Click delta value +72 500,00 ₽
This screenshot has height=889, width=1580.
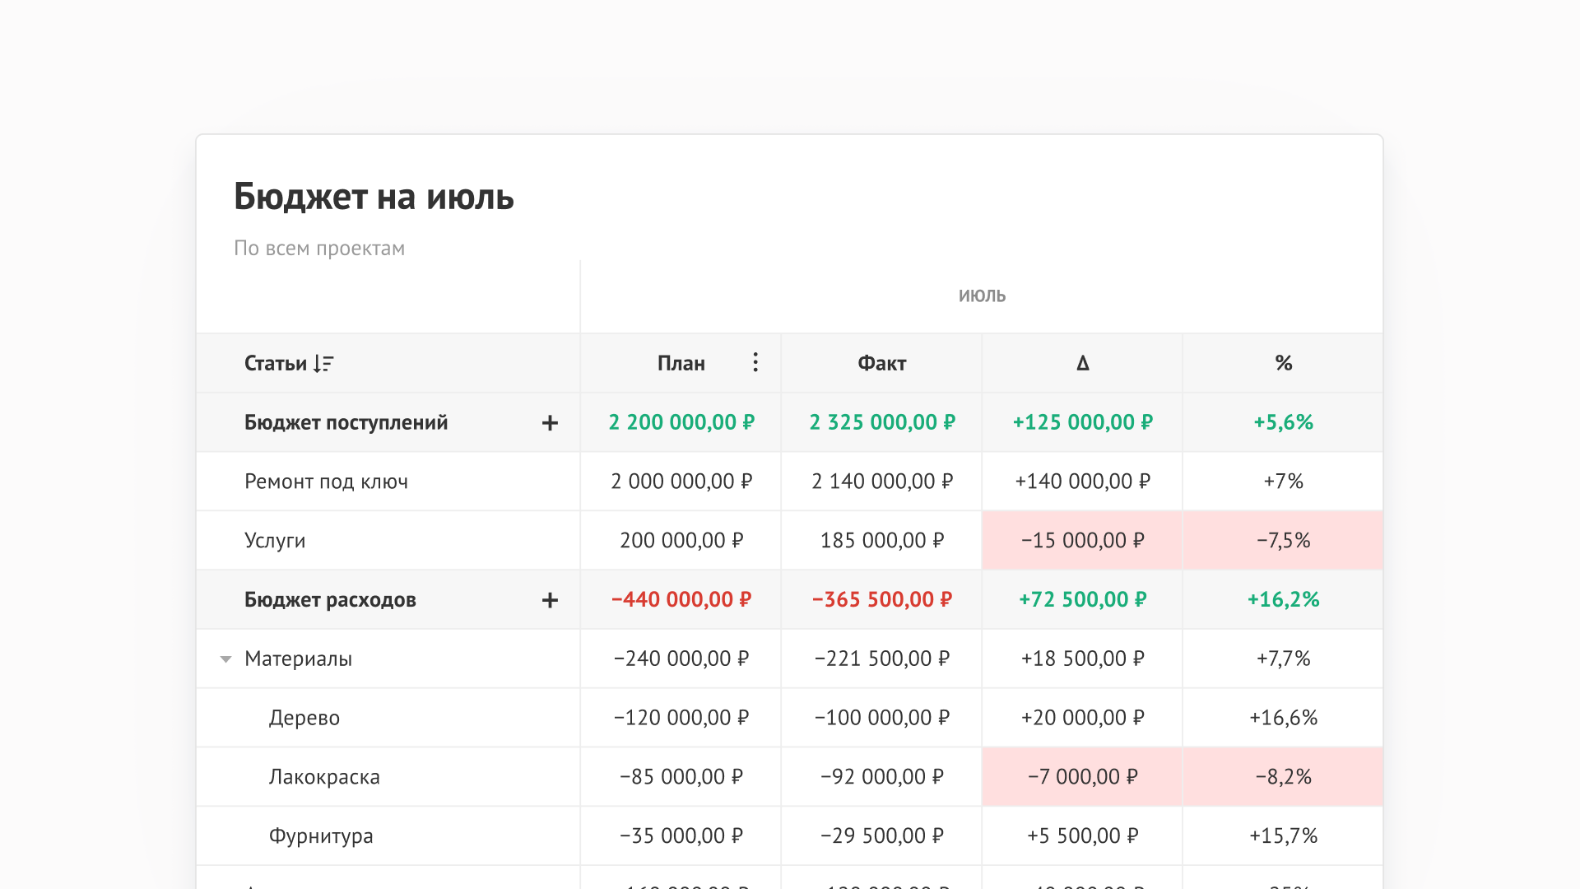[x=1083, y=600]
